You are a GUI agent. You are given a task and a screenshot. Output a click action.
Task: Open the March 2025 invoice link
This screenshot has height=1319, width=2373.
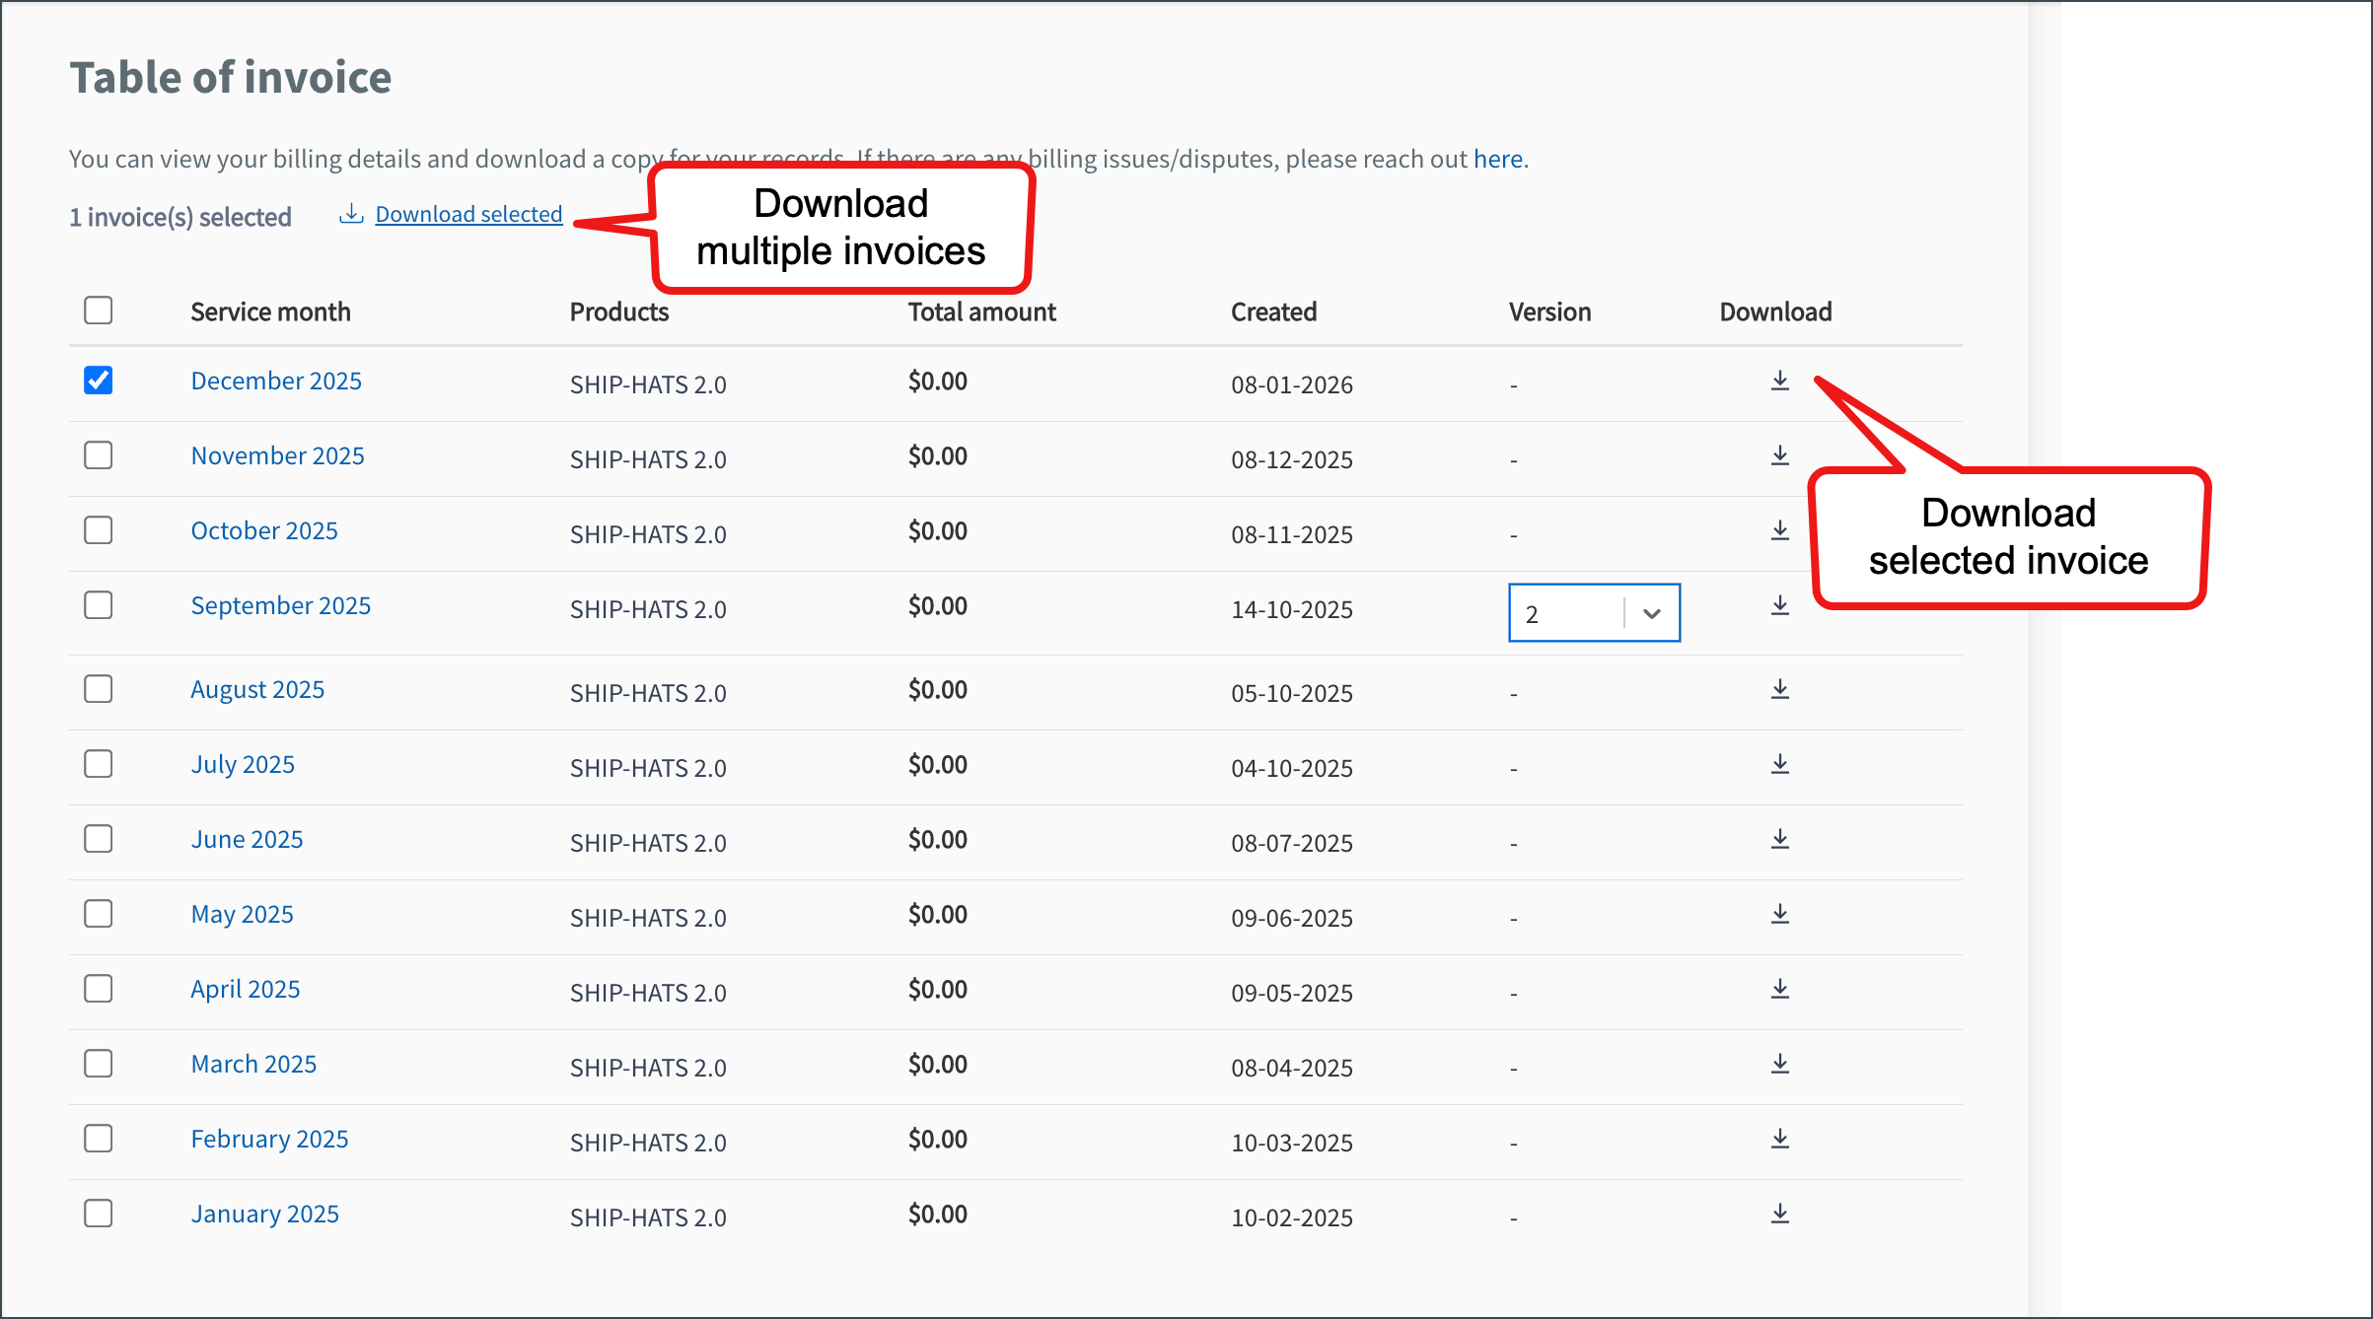tap(253, 1064)
